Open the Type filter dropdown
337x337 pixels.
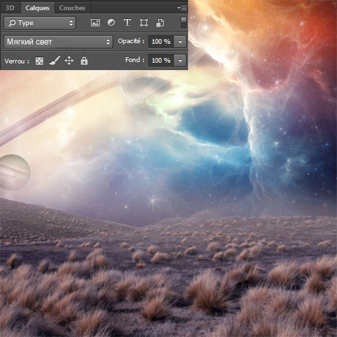[40, 23]
